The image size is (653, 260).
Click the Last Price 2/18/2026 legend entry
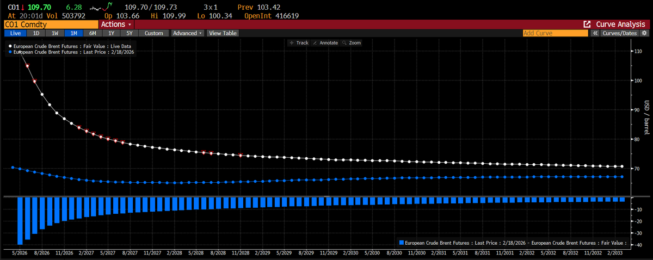coord(73,52)
